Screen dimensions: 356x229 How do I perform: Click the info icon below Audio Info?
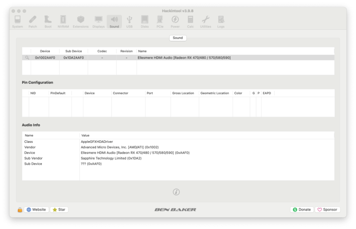(x=176, y=192)
